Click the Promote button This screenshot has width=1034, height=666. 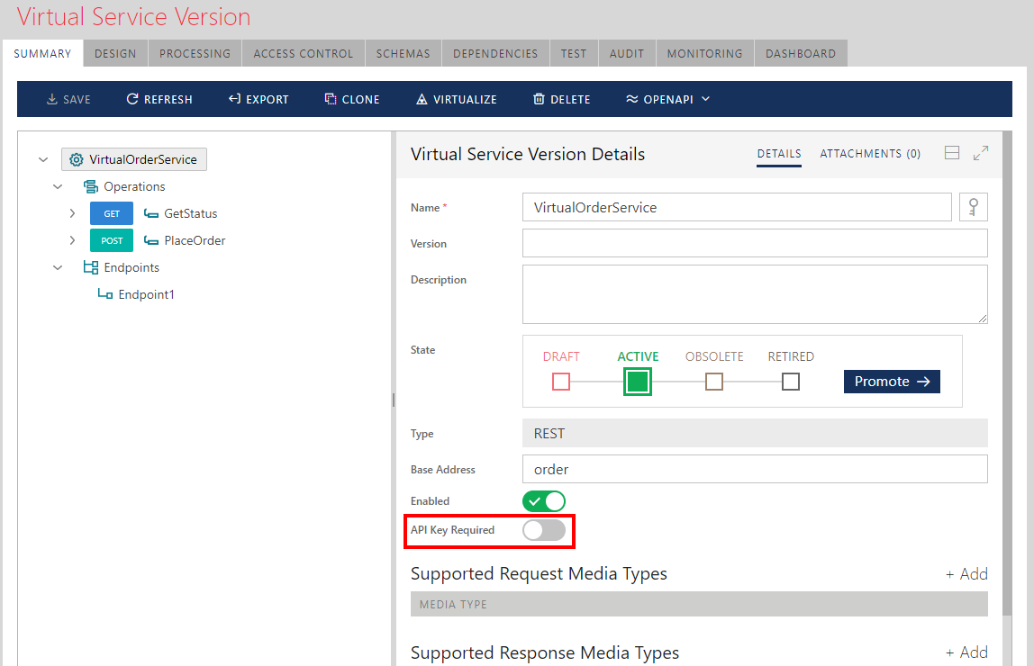(893, 382)
